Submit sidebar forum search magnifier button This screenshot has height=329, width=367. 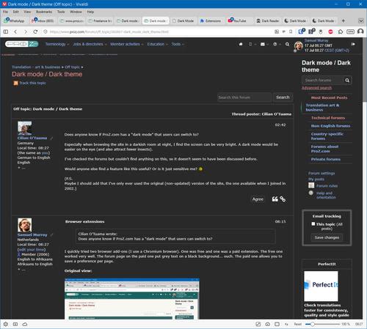point(347,81)
